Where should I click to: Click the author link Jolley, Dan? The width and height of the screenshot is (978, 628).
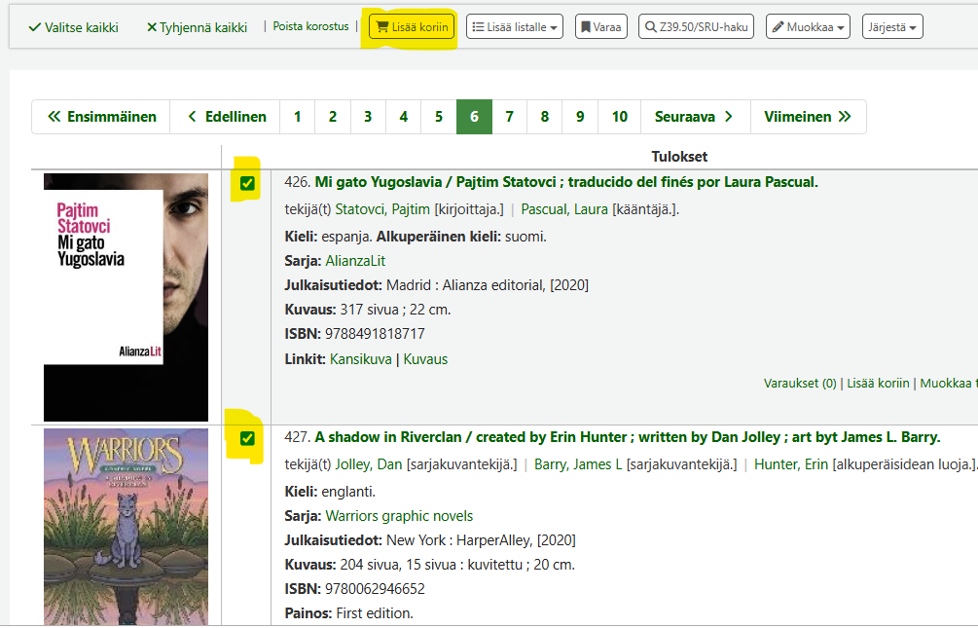[369, 464]
